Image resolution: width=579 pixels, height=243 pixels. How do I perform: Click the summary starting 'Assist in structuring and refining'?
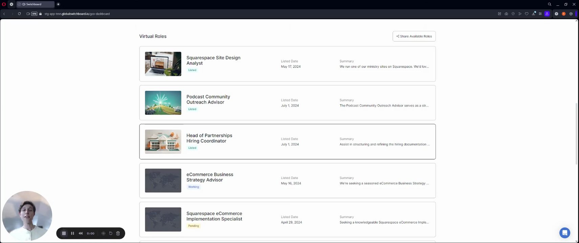385,144
